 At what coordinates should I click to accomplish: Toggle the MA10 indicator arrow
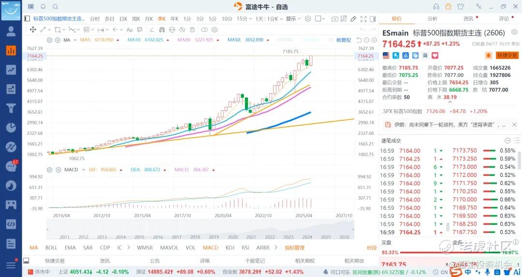167,40
